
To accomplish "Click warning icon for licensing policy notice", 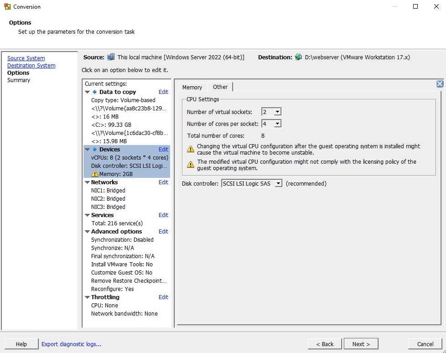I will [x=190, y=164].
